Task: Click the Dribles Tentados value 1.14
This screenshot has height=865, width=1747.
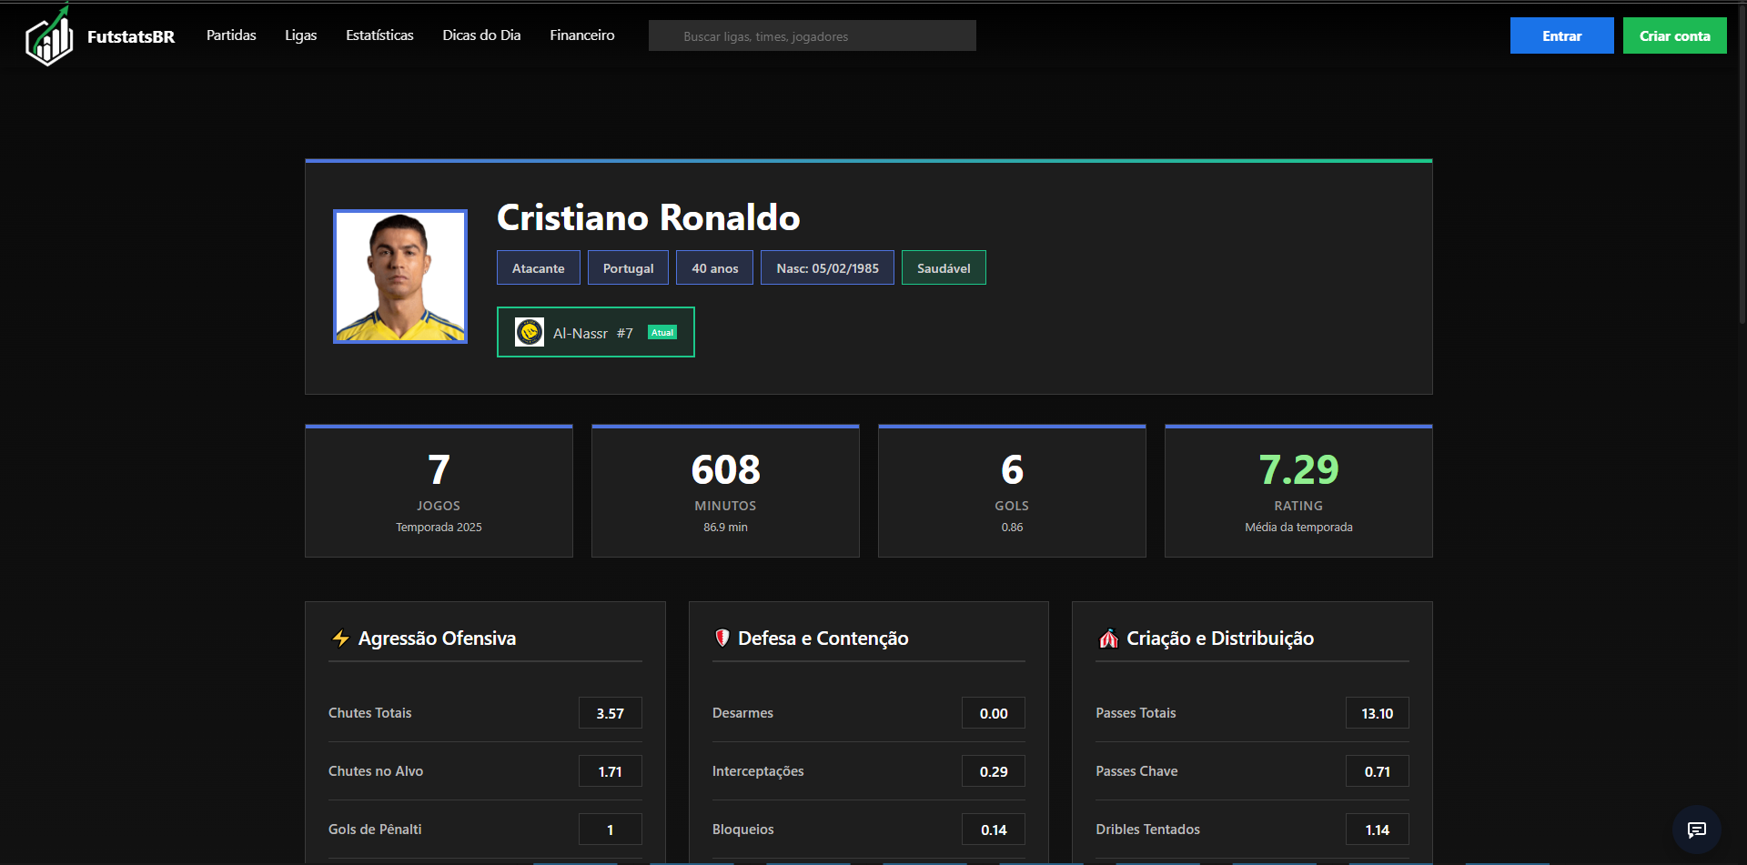Action: 1378,830
